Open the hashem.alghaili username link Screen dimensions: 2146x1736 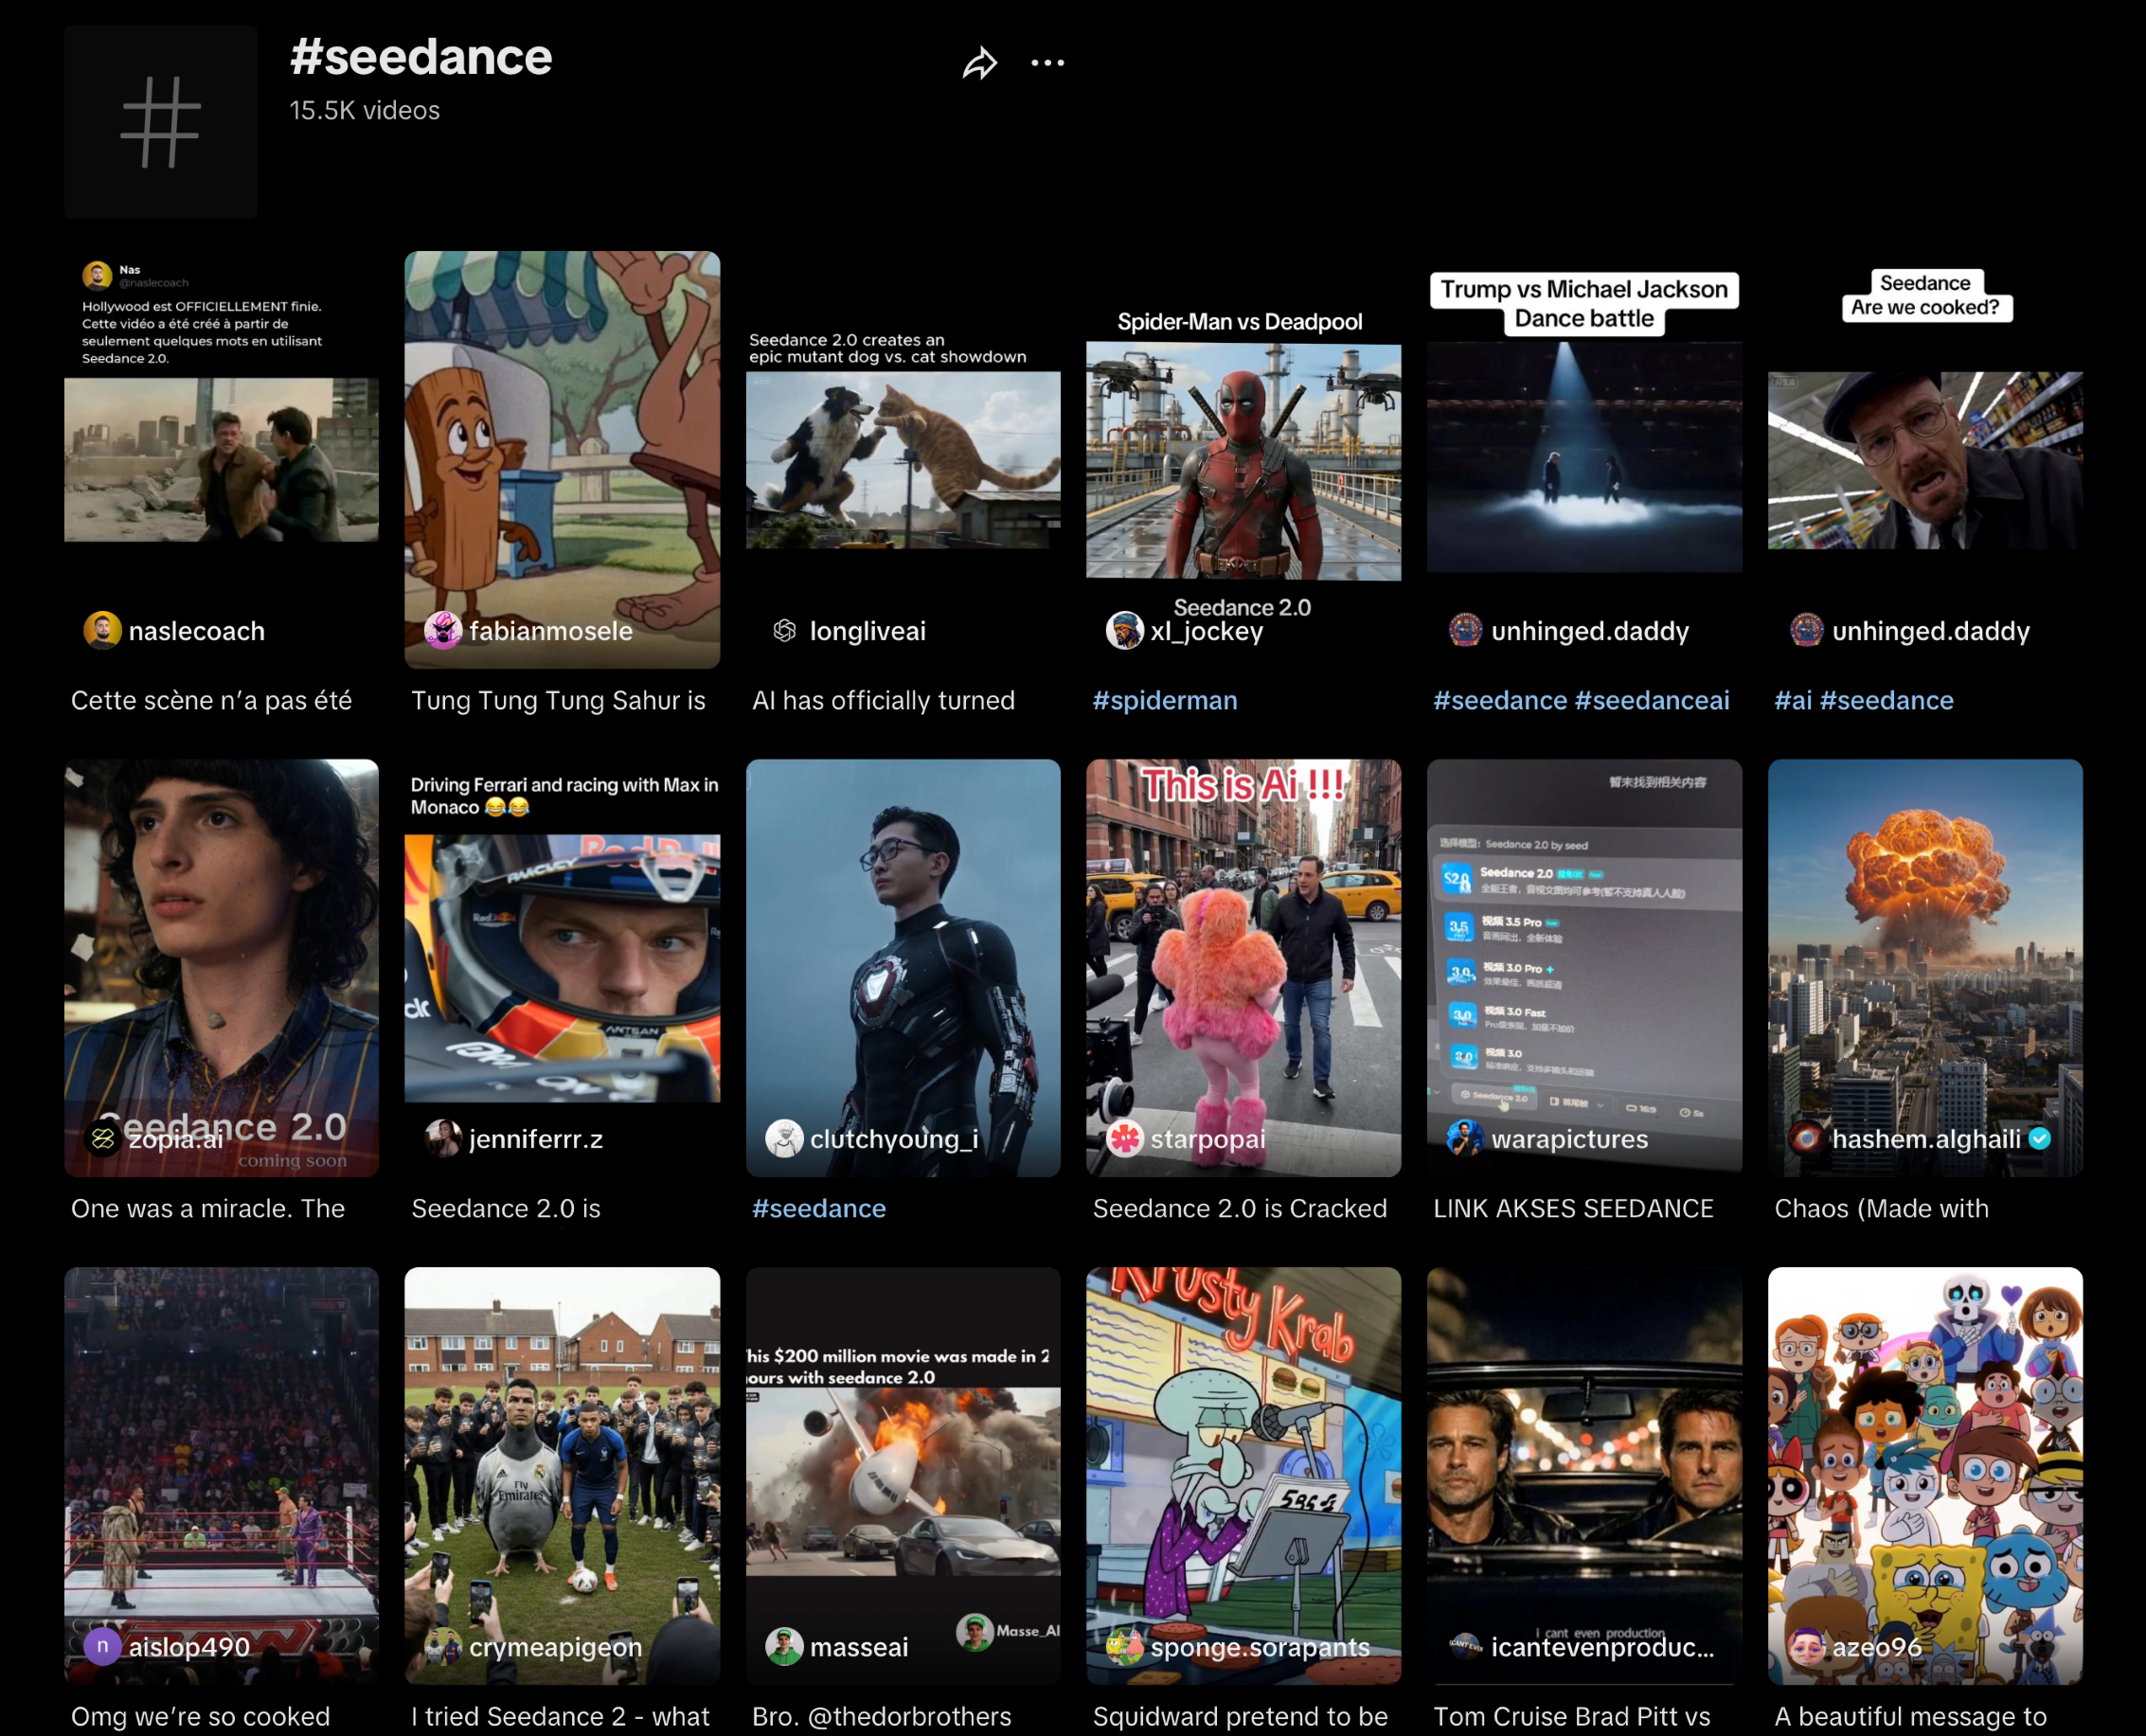1926,1140
